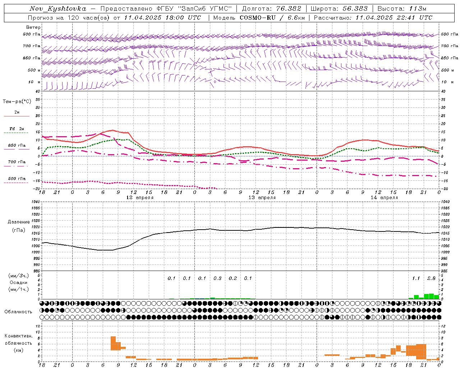
Task: Click the '12 апреля' date label
Action: [x=140, y=197]
